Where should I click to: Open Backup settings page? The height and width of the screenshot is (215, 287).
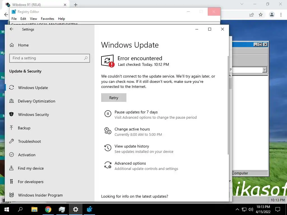24,128
